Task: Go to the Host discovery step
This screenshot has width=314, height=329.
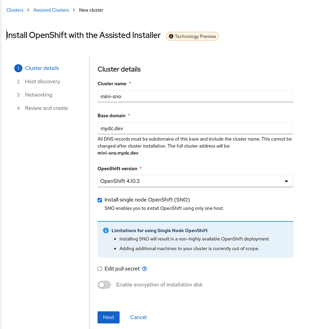Action: tap(42, 81)
